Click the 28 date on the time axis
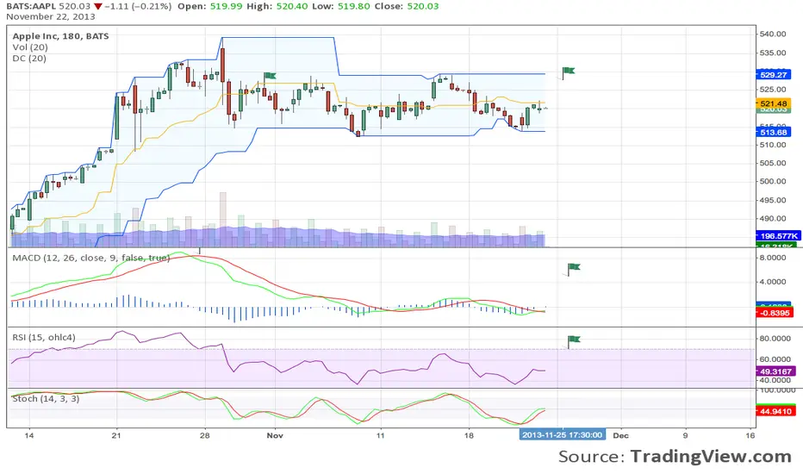Image resolution: width=803 pixels, height=474 pixels. 205,435
